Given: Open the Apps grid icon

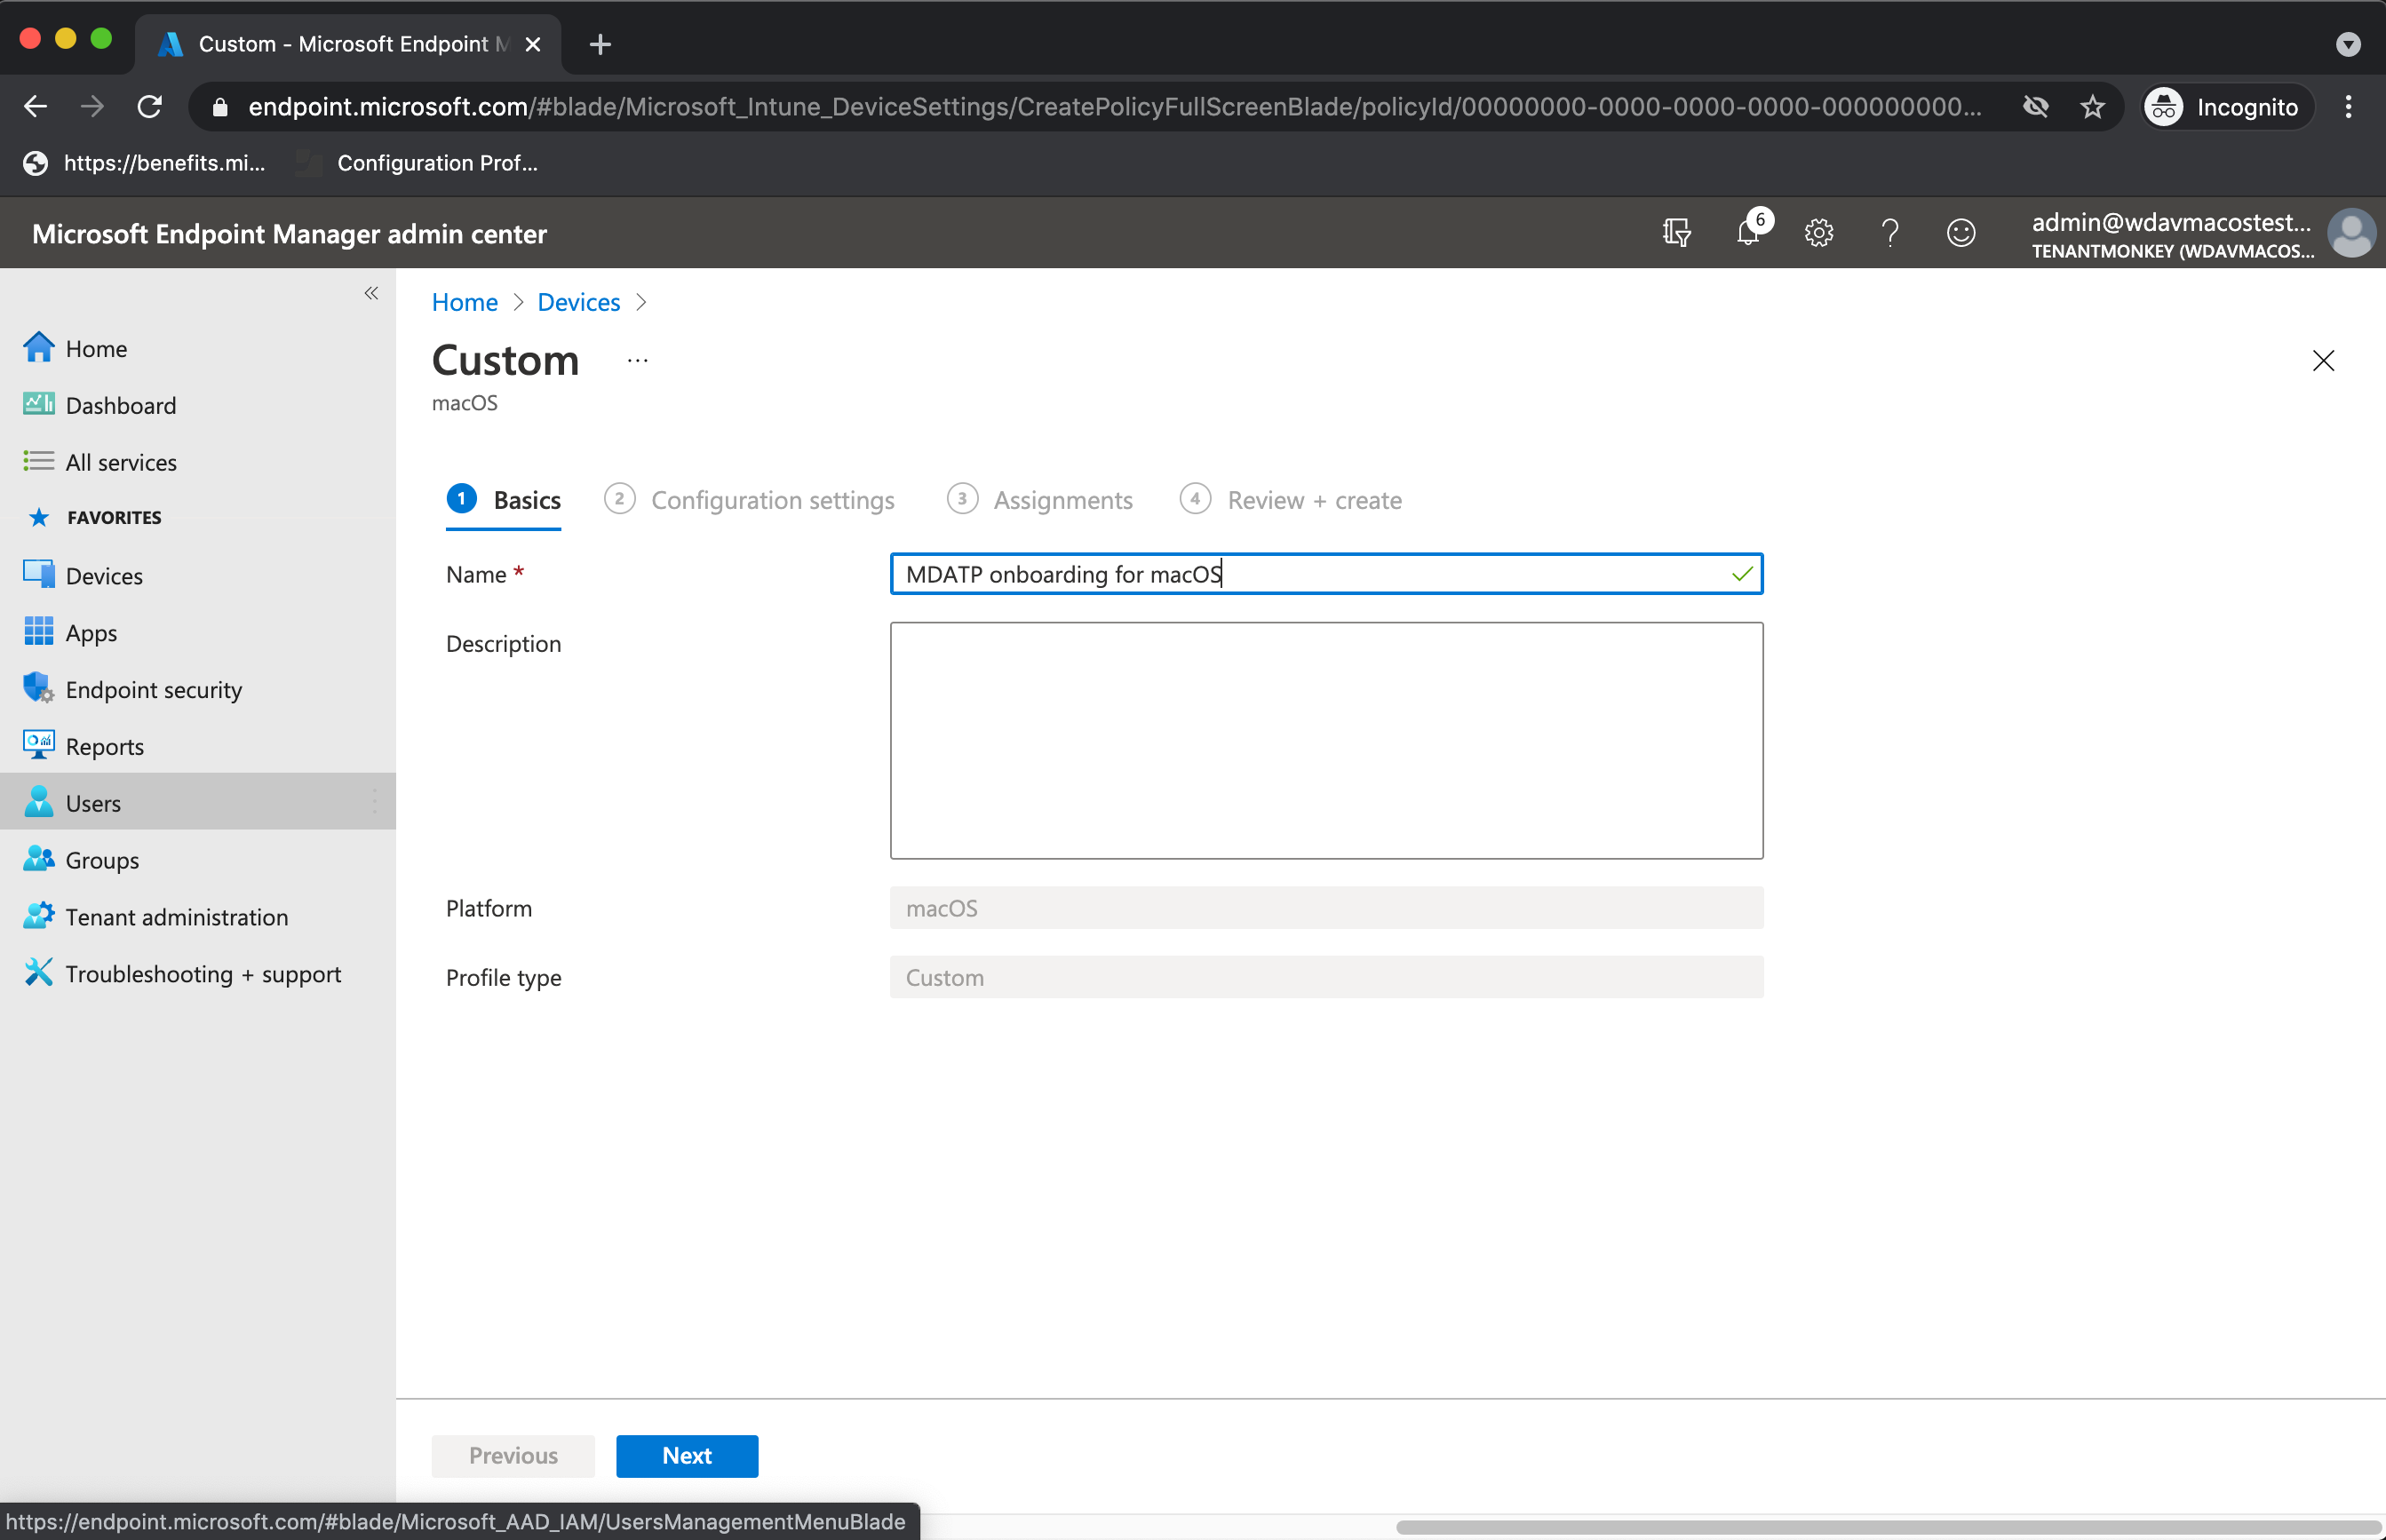Looking at the screenshot, I should [38, 632].
